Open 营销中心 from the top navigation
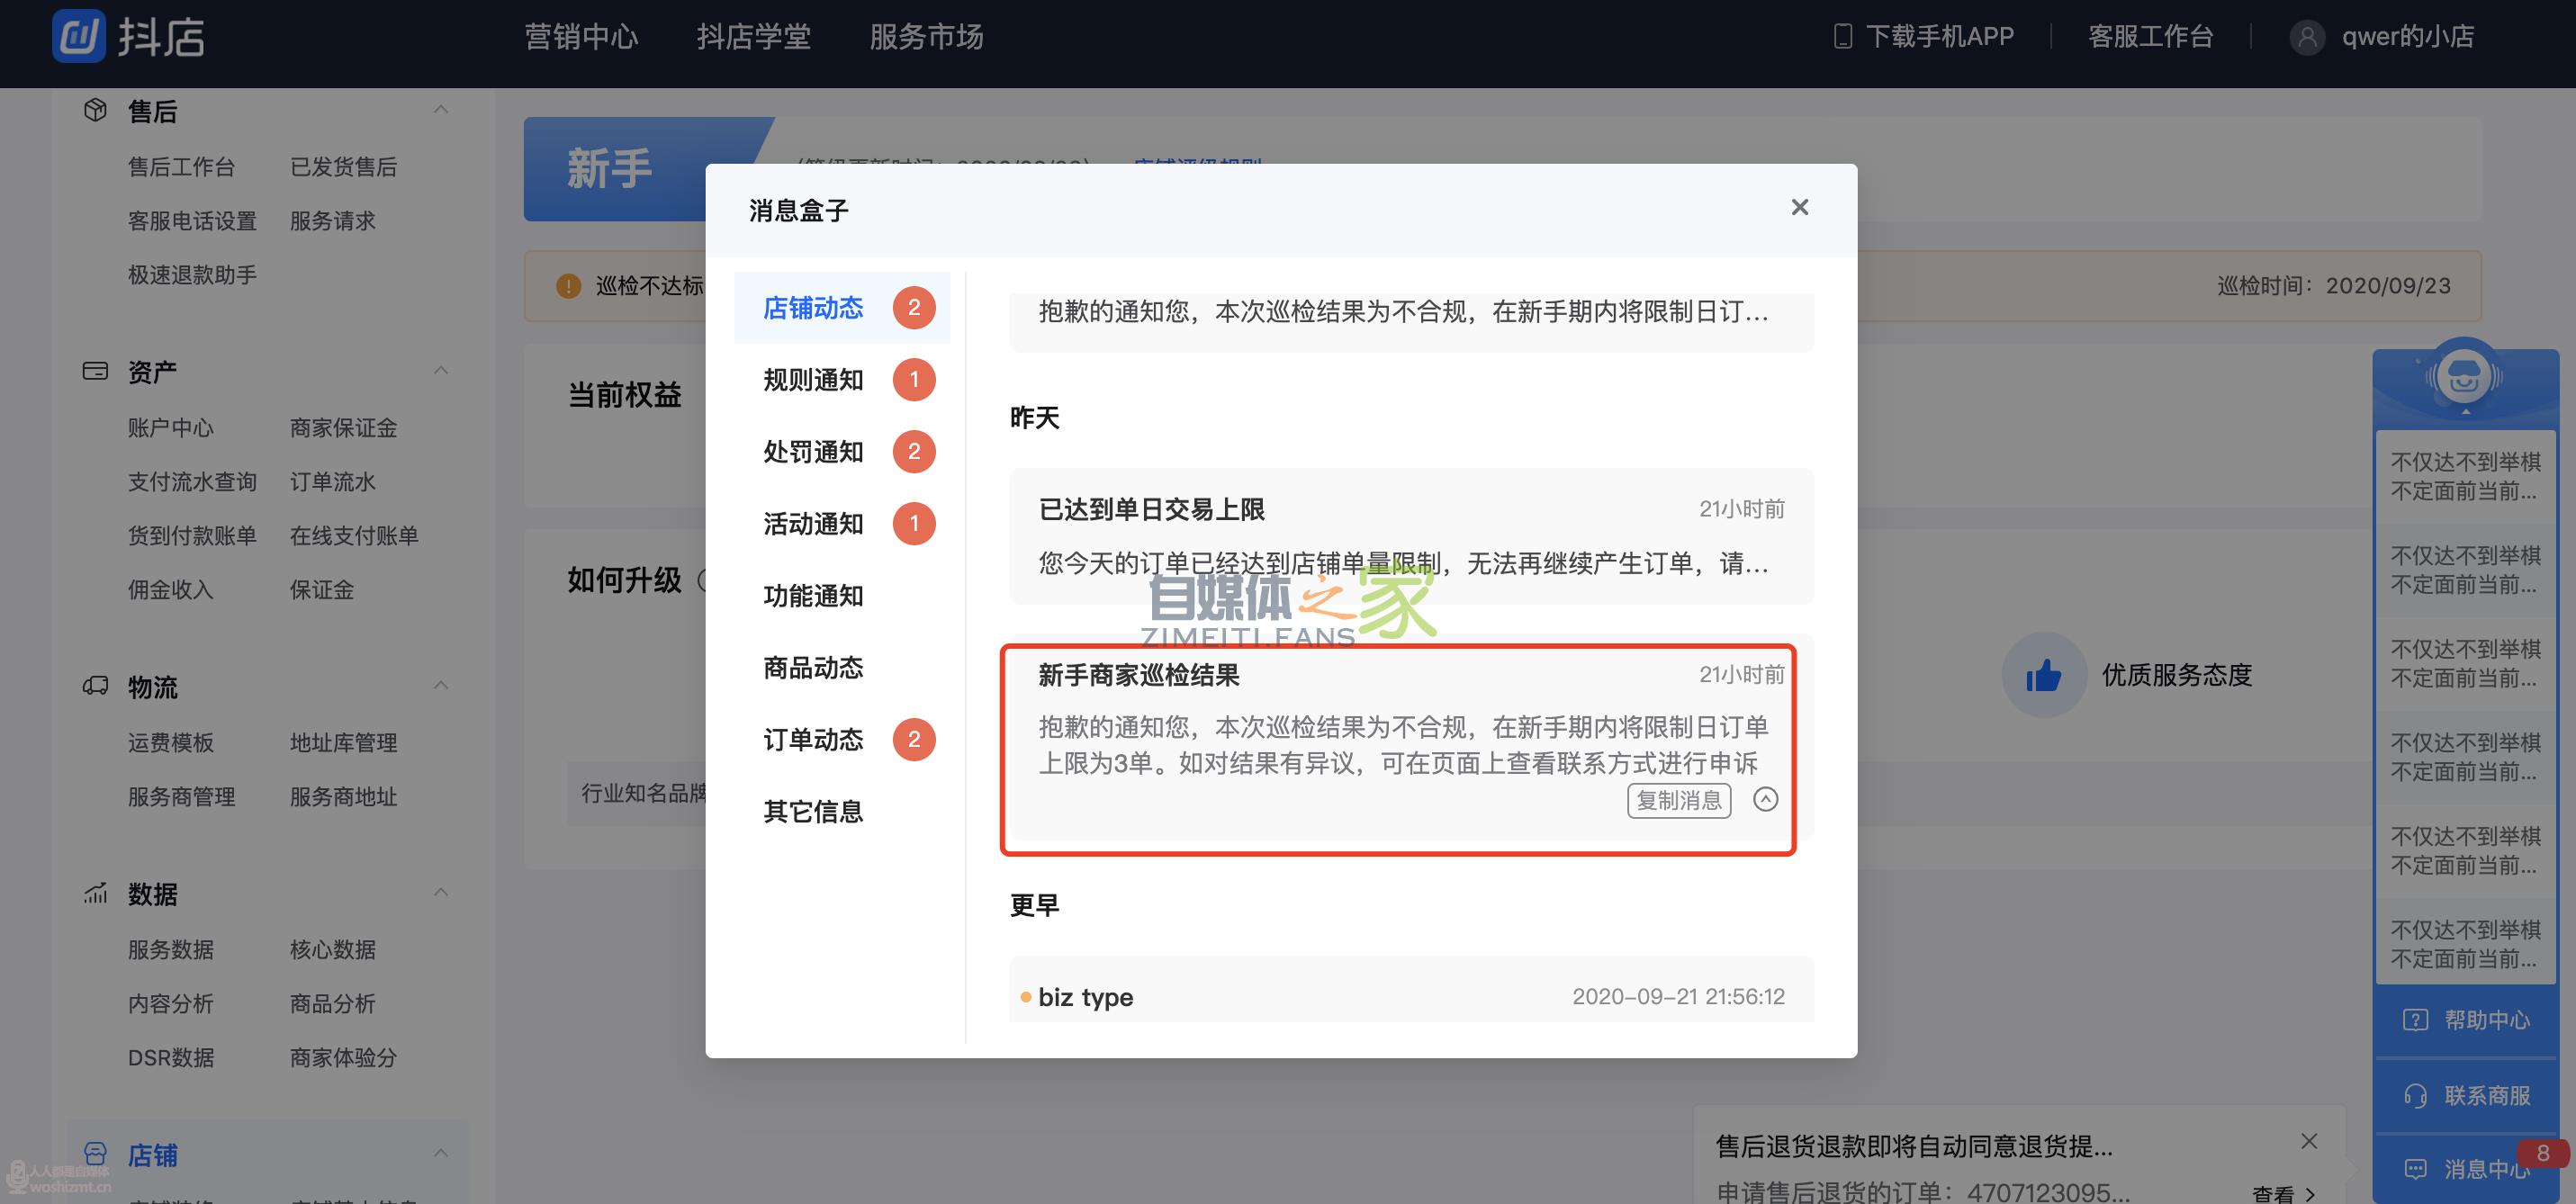 tap(580, 37)
